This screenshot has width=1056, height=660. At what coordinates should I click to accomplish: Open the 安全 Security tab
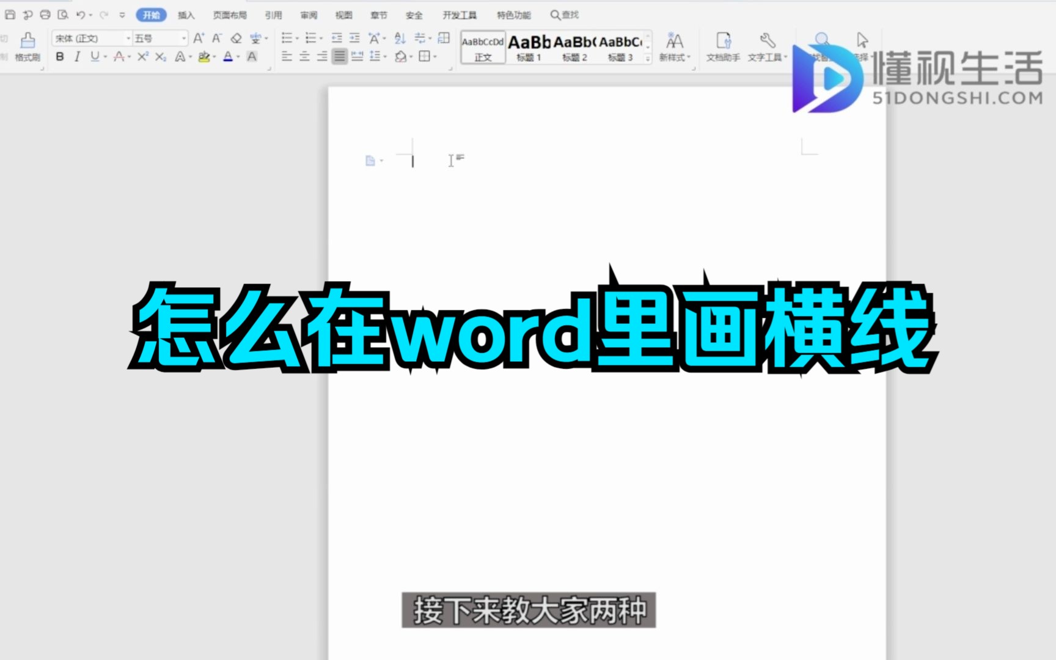414,15
